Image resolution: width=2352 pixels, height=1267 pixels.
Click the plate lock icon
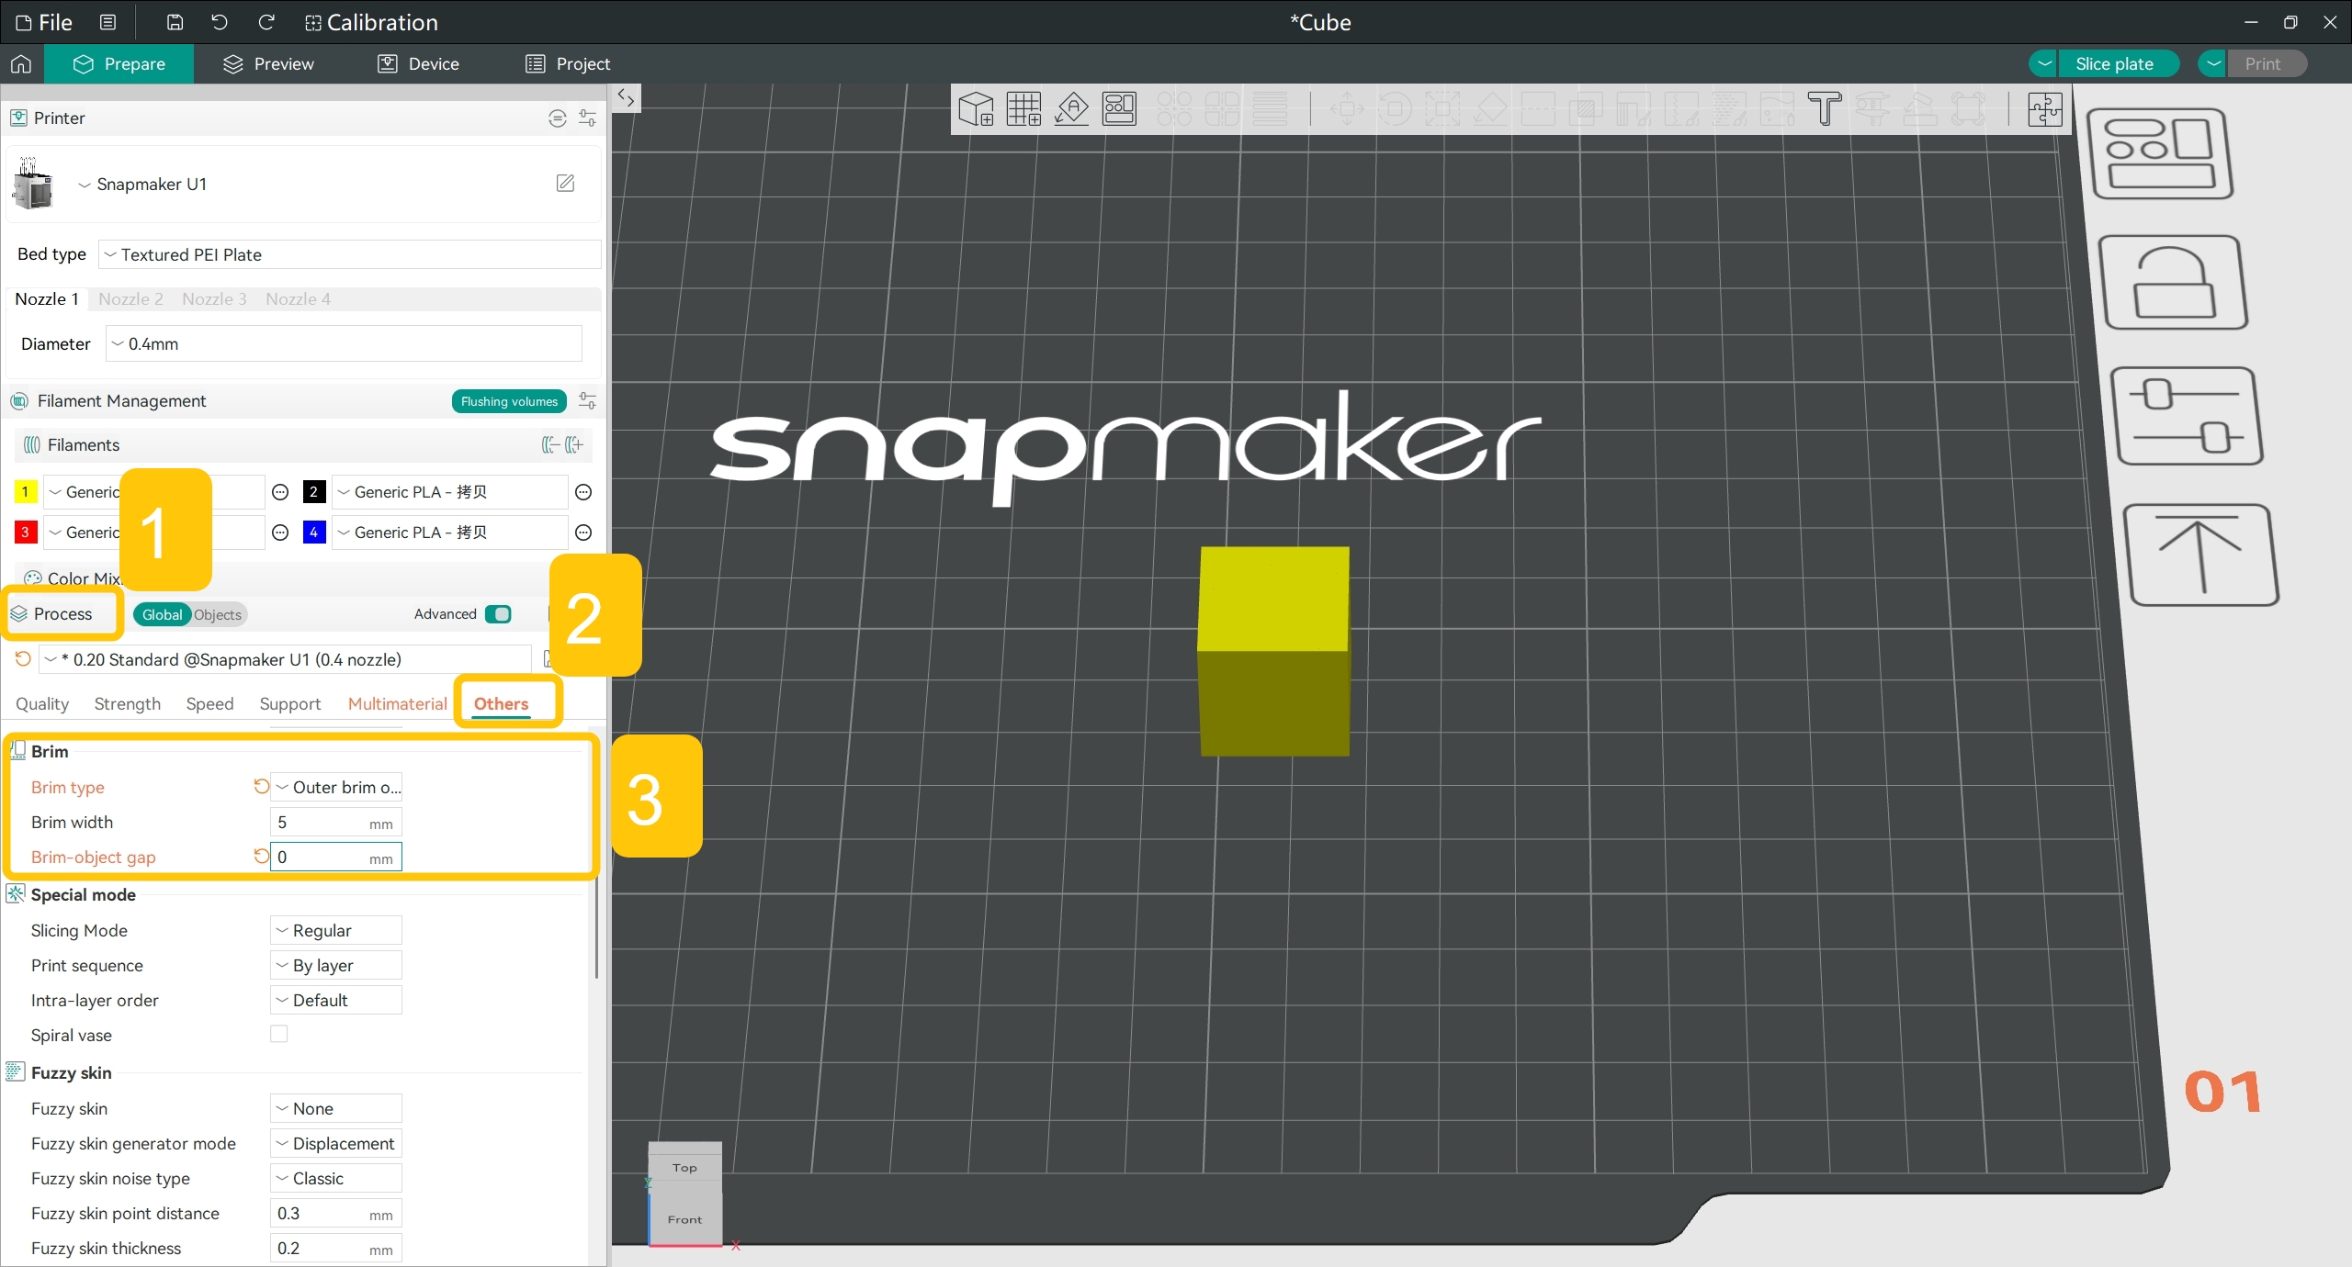coord(2174,283)
